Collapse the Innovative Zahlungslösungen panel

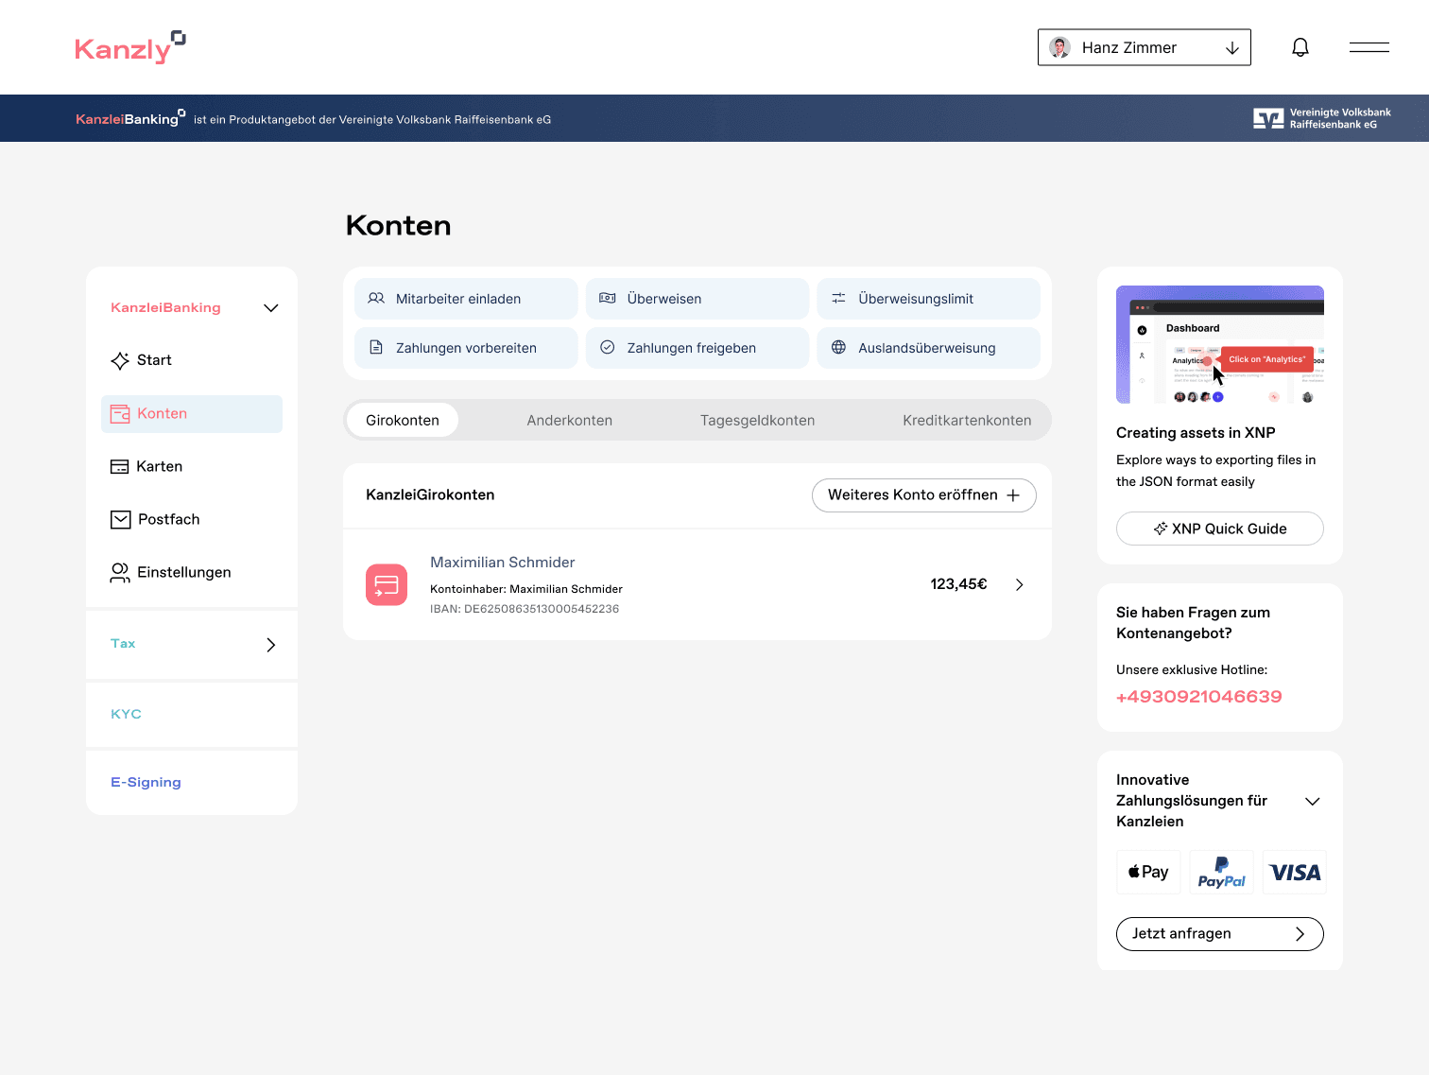[1313, 801]
